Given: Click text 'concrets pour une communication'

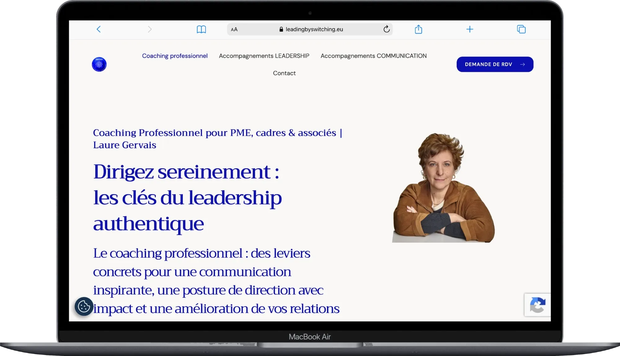Looking at the screenshot, I should pyautogui.click(x=192, y=272).
